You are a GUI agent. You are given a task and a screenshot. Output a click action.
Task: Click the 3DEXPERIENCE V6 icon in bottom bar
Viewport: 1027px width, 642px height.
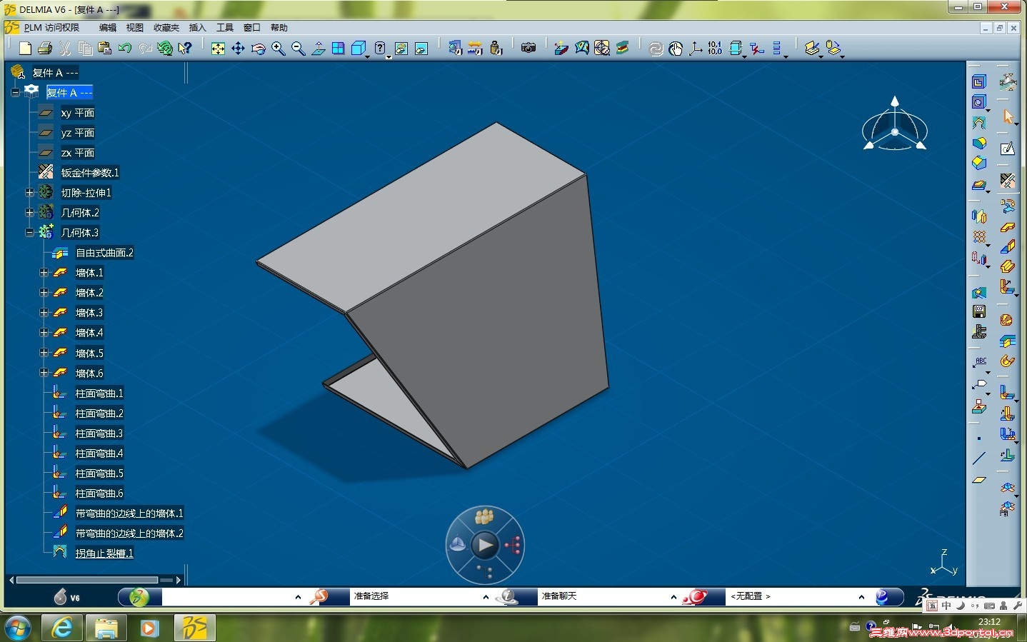tap(69, 597)
